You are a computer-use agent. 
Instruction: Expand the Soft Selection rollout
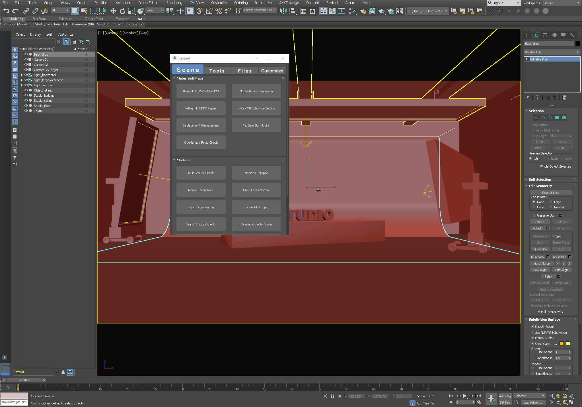tap(540, 180)
